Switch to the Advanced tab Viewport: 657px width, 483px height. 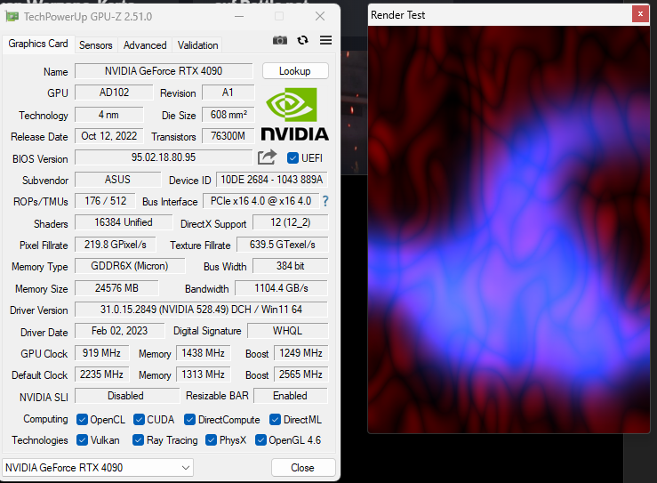[145, 45]
